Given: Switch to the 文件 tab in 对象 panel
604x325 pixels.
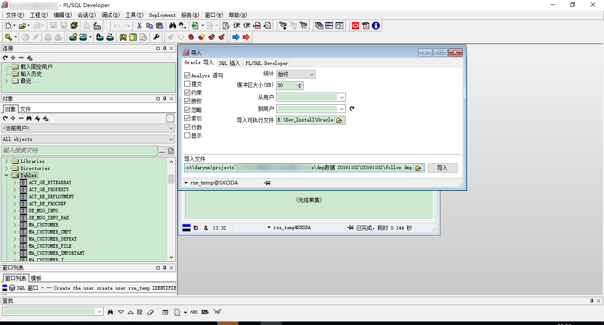Looking at the screenshot, I should click(26, 109).
